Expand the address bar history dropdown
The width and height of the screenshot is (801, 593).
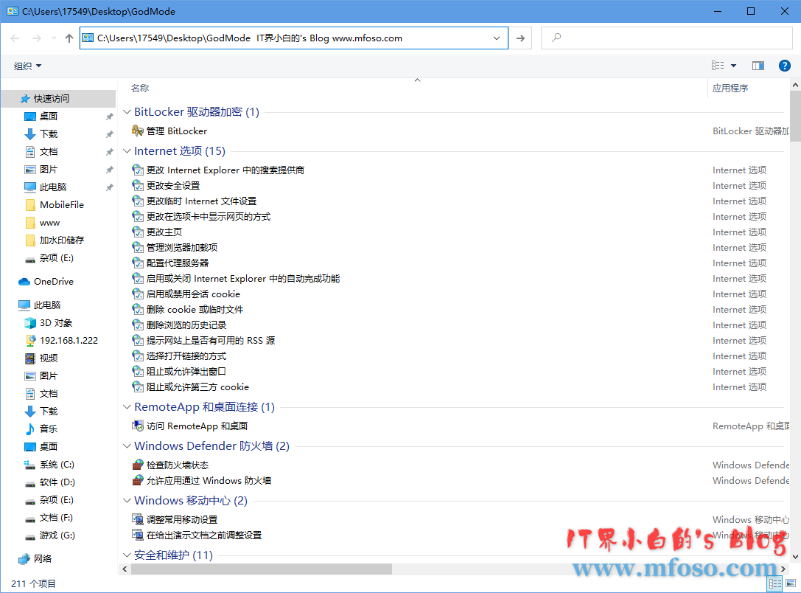[x=497, y=38]
